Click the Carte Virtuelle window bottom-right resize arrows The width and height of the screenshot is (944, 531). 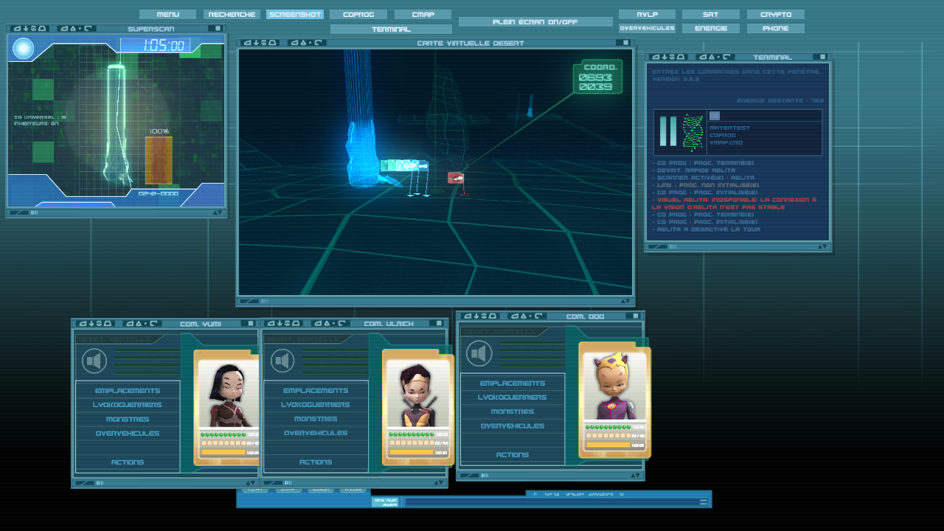coord(625,301)
